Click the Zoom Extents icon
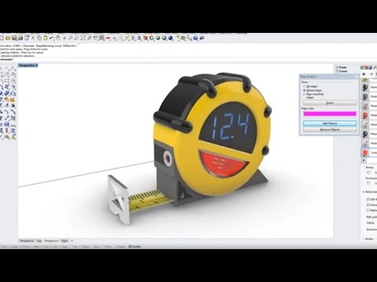377x282 pixels. 83,38
